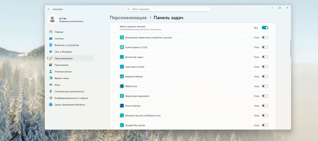Switch on Windows Security notification toggle

pyautogui.click(x=265, y=115)
